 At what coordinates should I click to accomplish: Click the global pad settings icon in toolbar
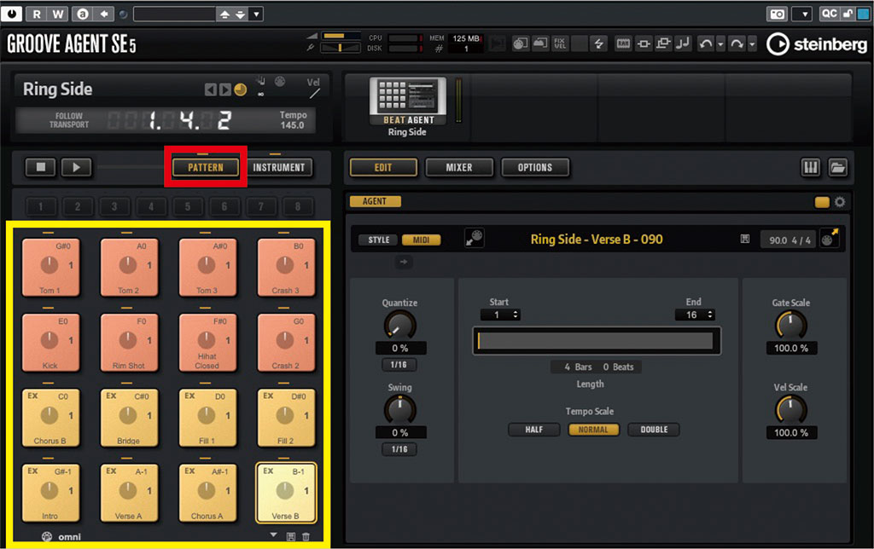tap(520, 43)
